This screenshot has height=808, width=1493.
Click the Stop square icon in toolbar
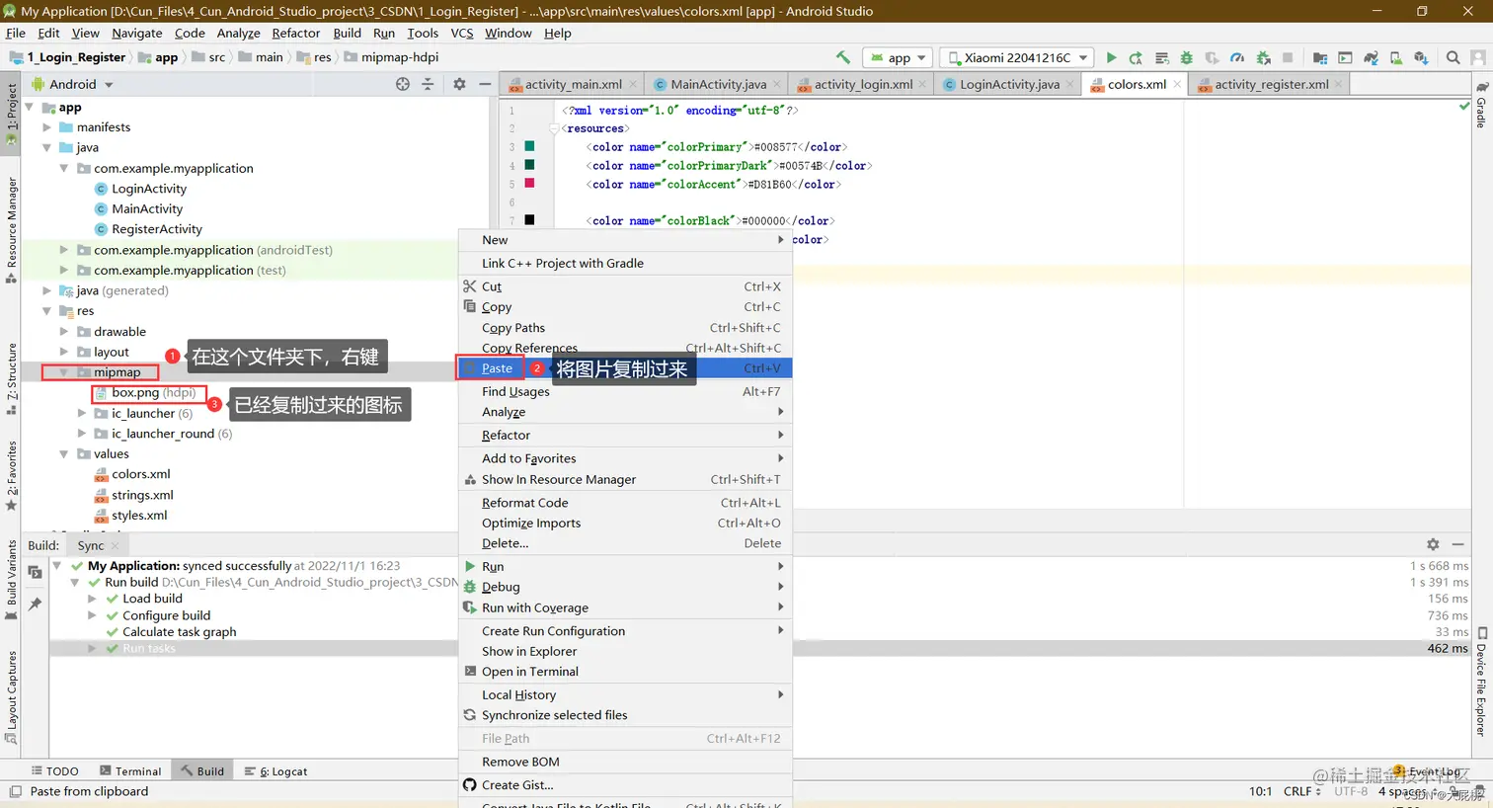[1288, 57]
